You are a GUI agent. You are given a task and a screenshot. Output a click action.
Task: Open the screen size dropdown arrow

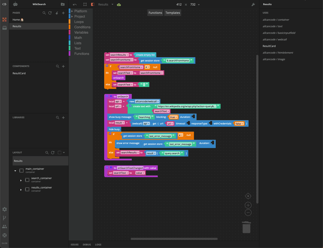pyautogui.click(x=199, y=5)
